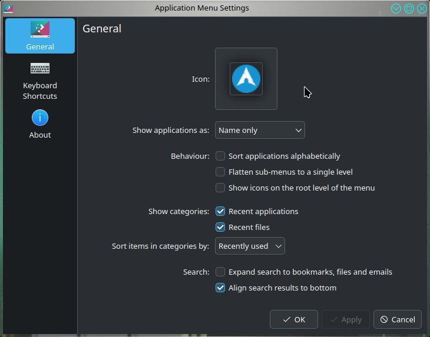Click the window close icon in titlebar
Image resolution: width=430 pixels, height=337 pixels.
point(422,8)
